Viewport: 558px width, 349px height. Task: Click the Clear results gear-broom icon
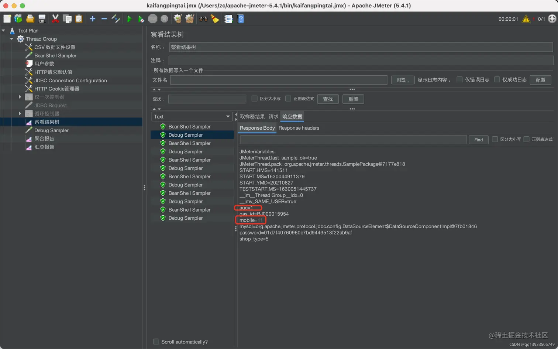(178, 18)
